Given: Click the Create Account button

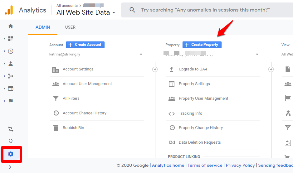Looking at the screenshot, I should [x=85, y=45].
